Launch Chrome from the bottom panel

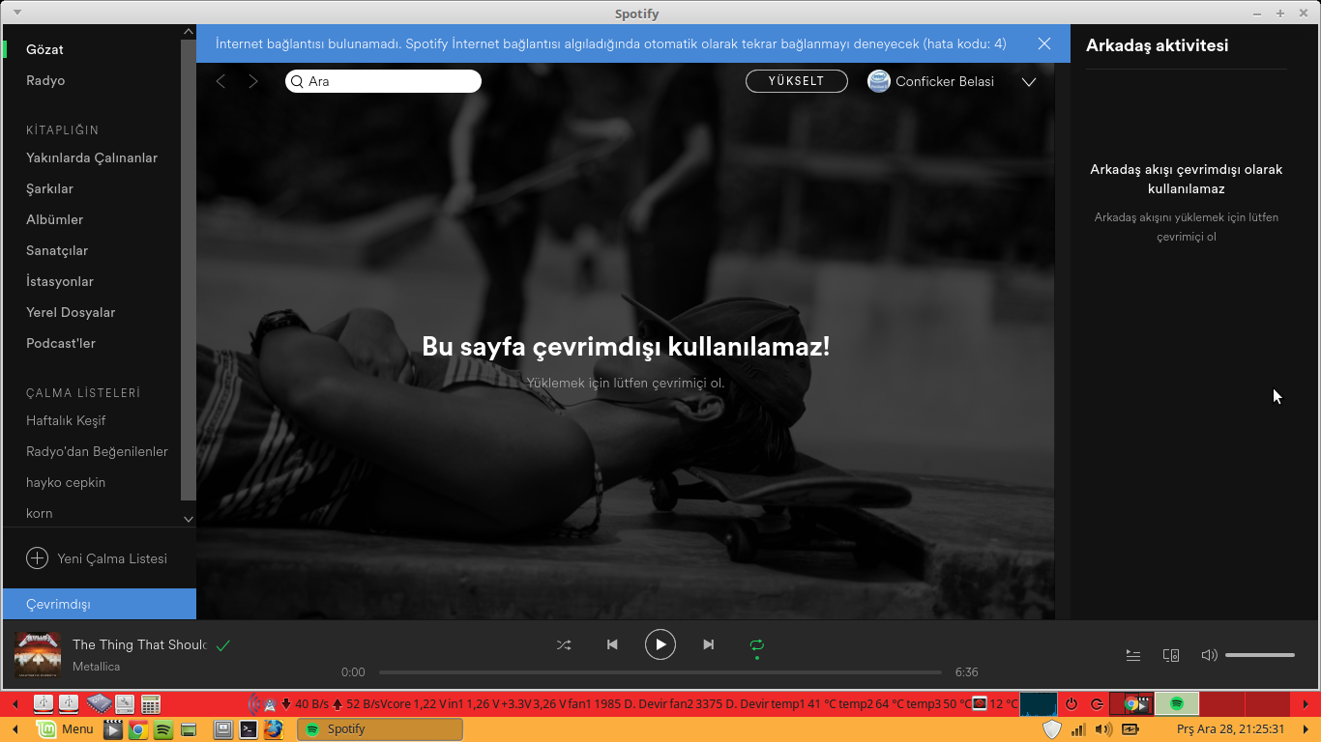[x=138, y=729]
